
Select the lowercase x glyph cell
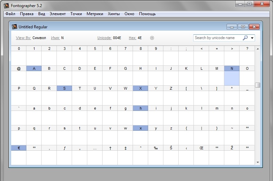[x=140, y=135]
